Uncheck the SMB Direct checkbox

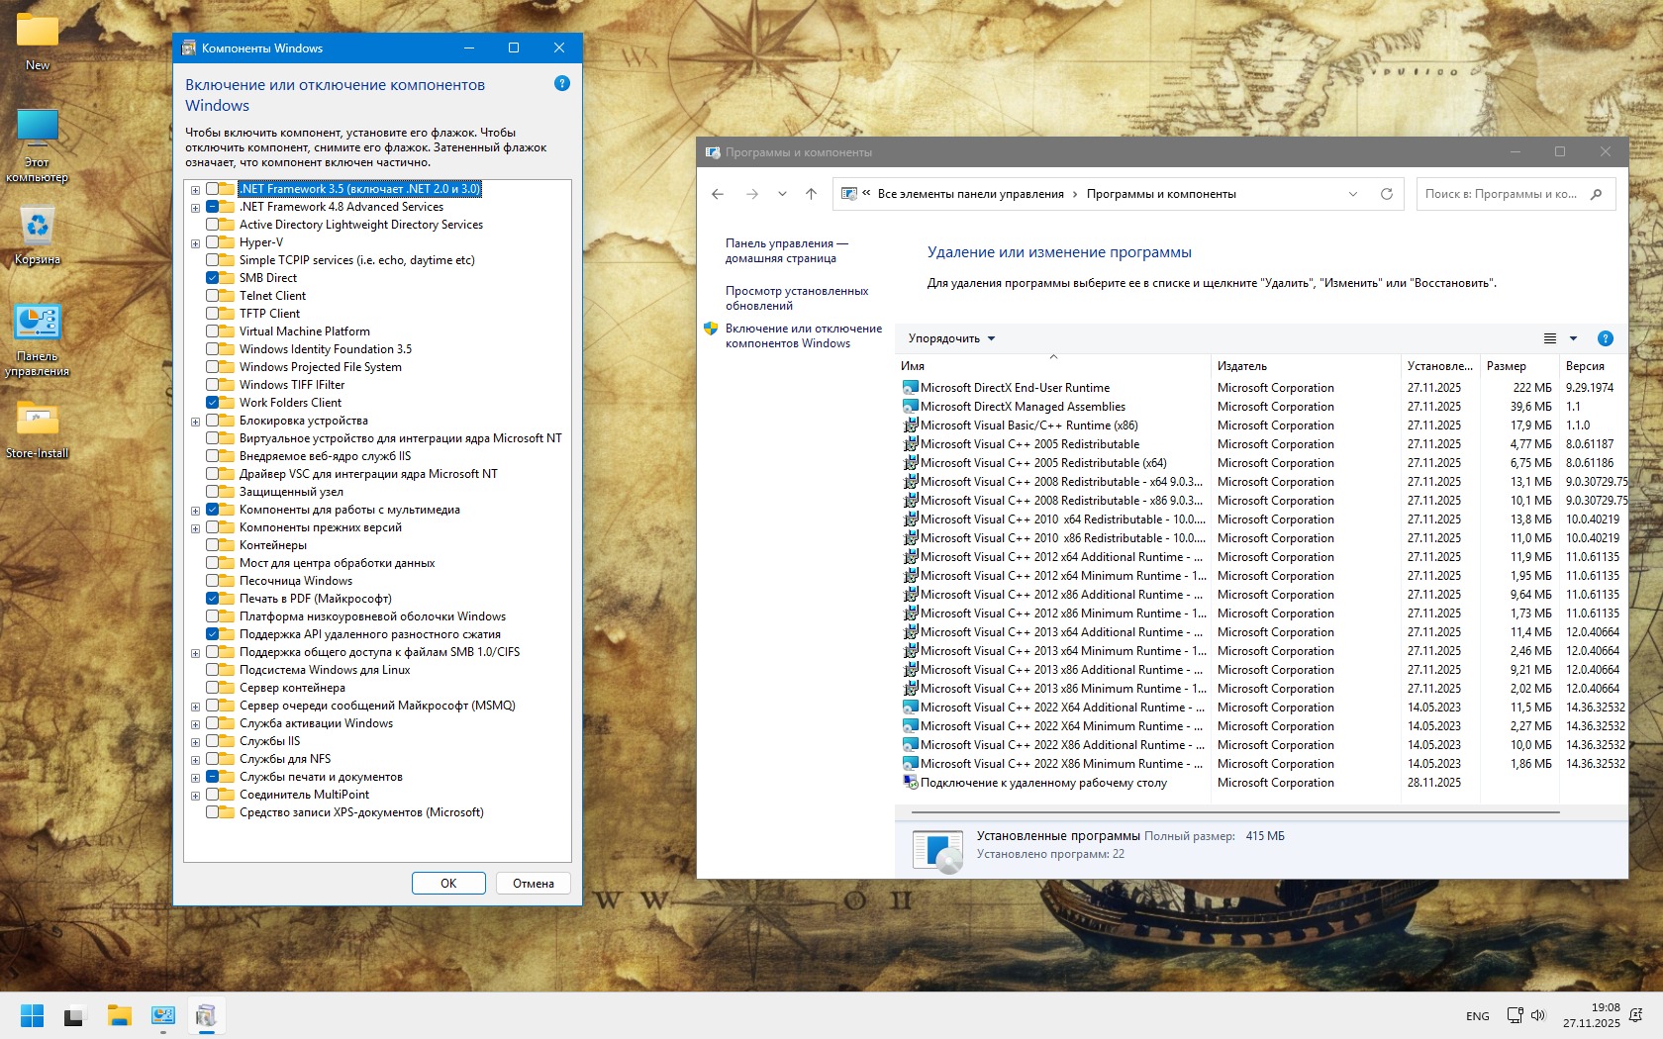[213, 278]
